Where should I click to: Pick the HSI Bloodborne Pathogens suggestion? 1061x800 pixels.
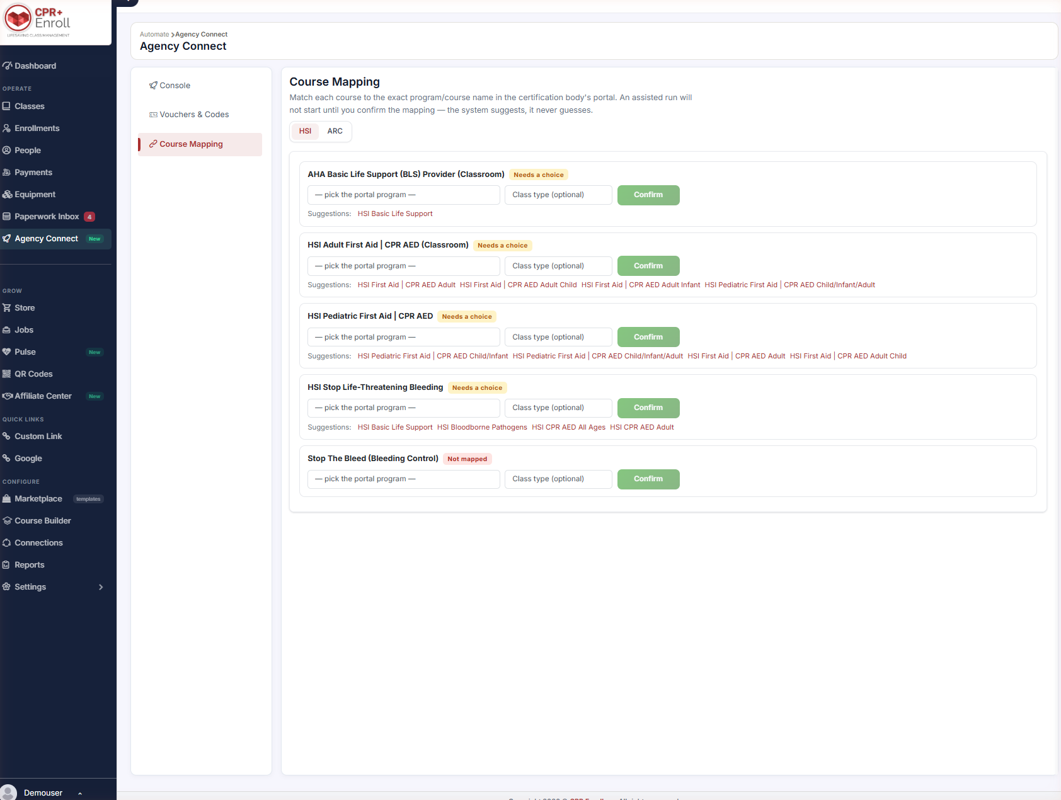pos(482,427)
